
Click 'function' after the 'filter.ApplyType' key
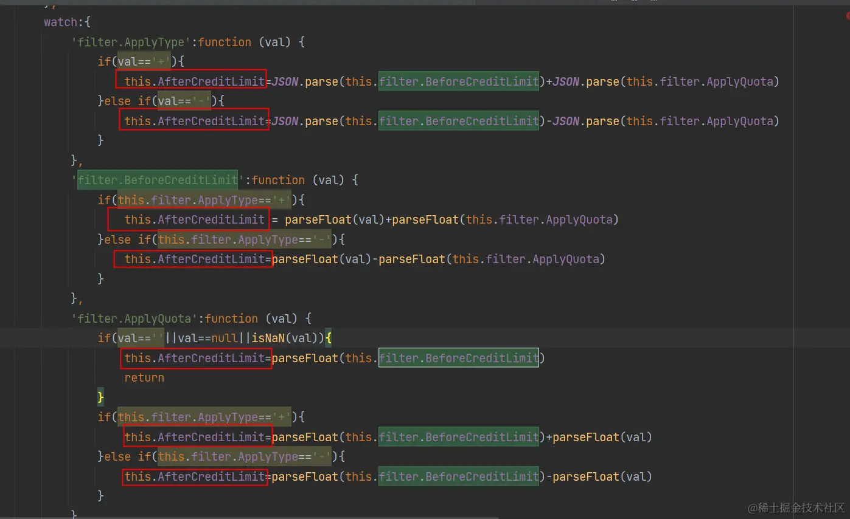point(225,42)
